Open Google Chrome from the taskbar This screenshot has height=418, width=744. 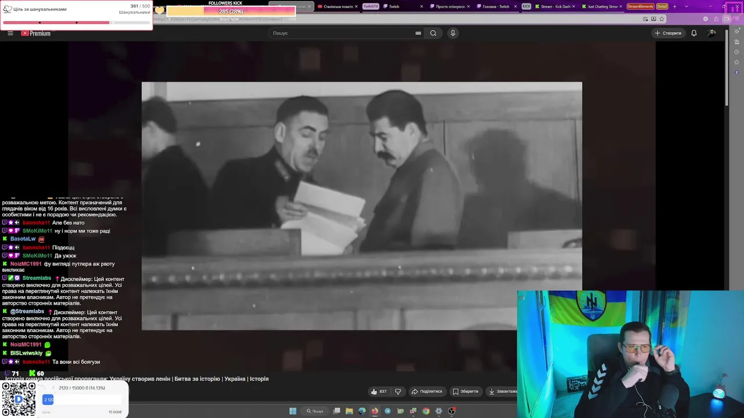426,411
